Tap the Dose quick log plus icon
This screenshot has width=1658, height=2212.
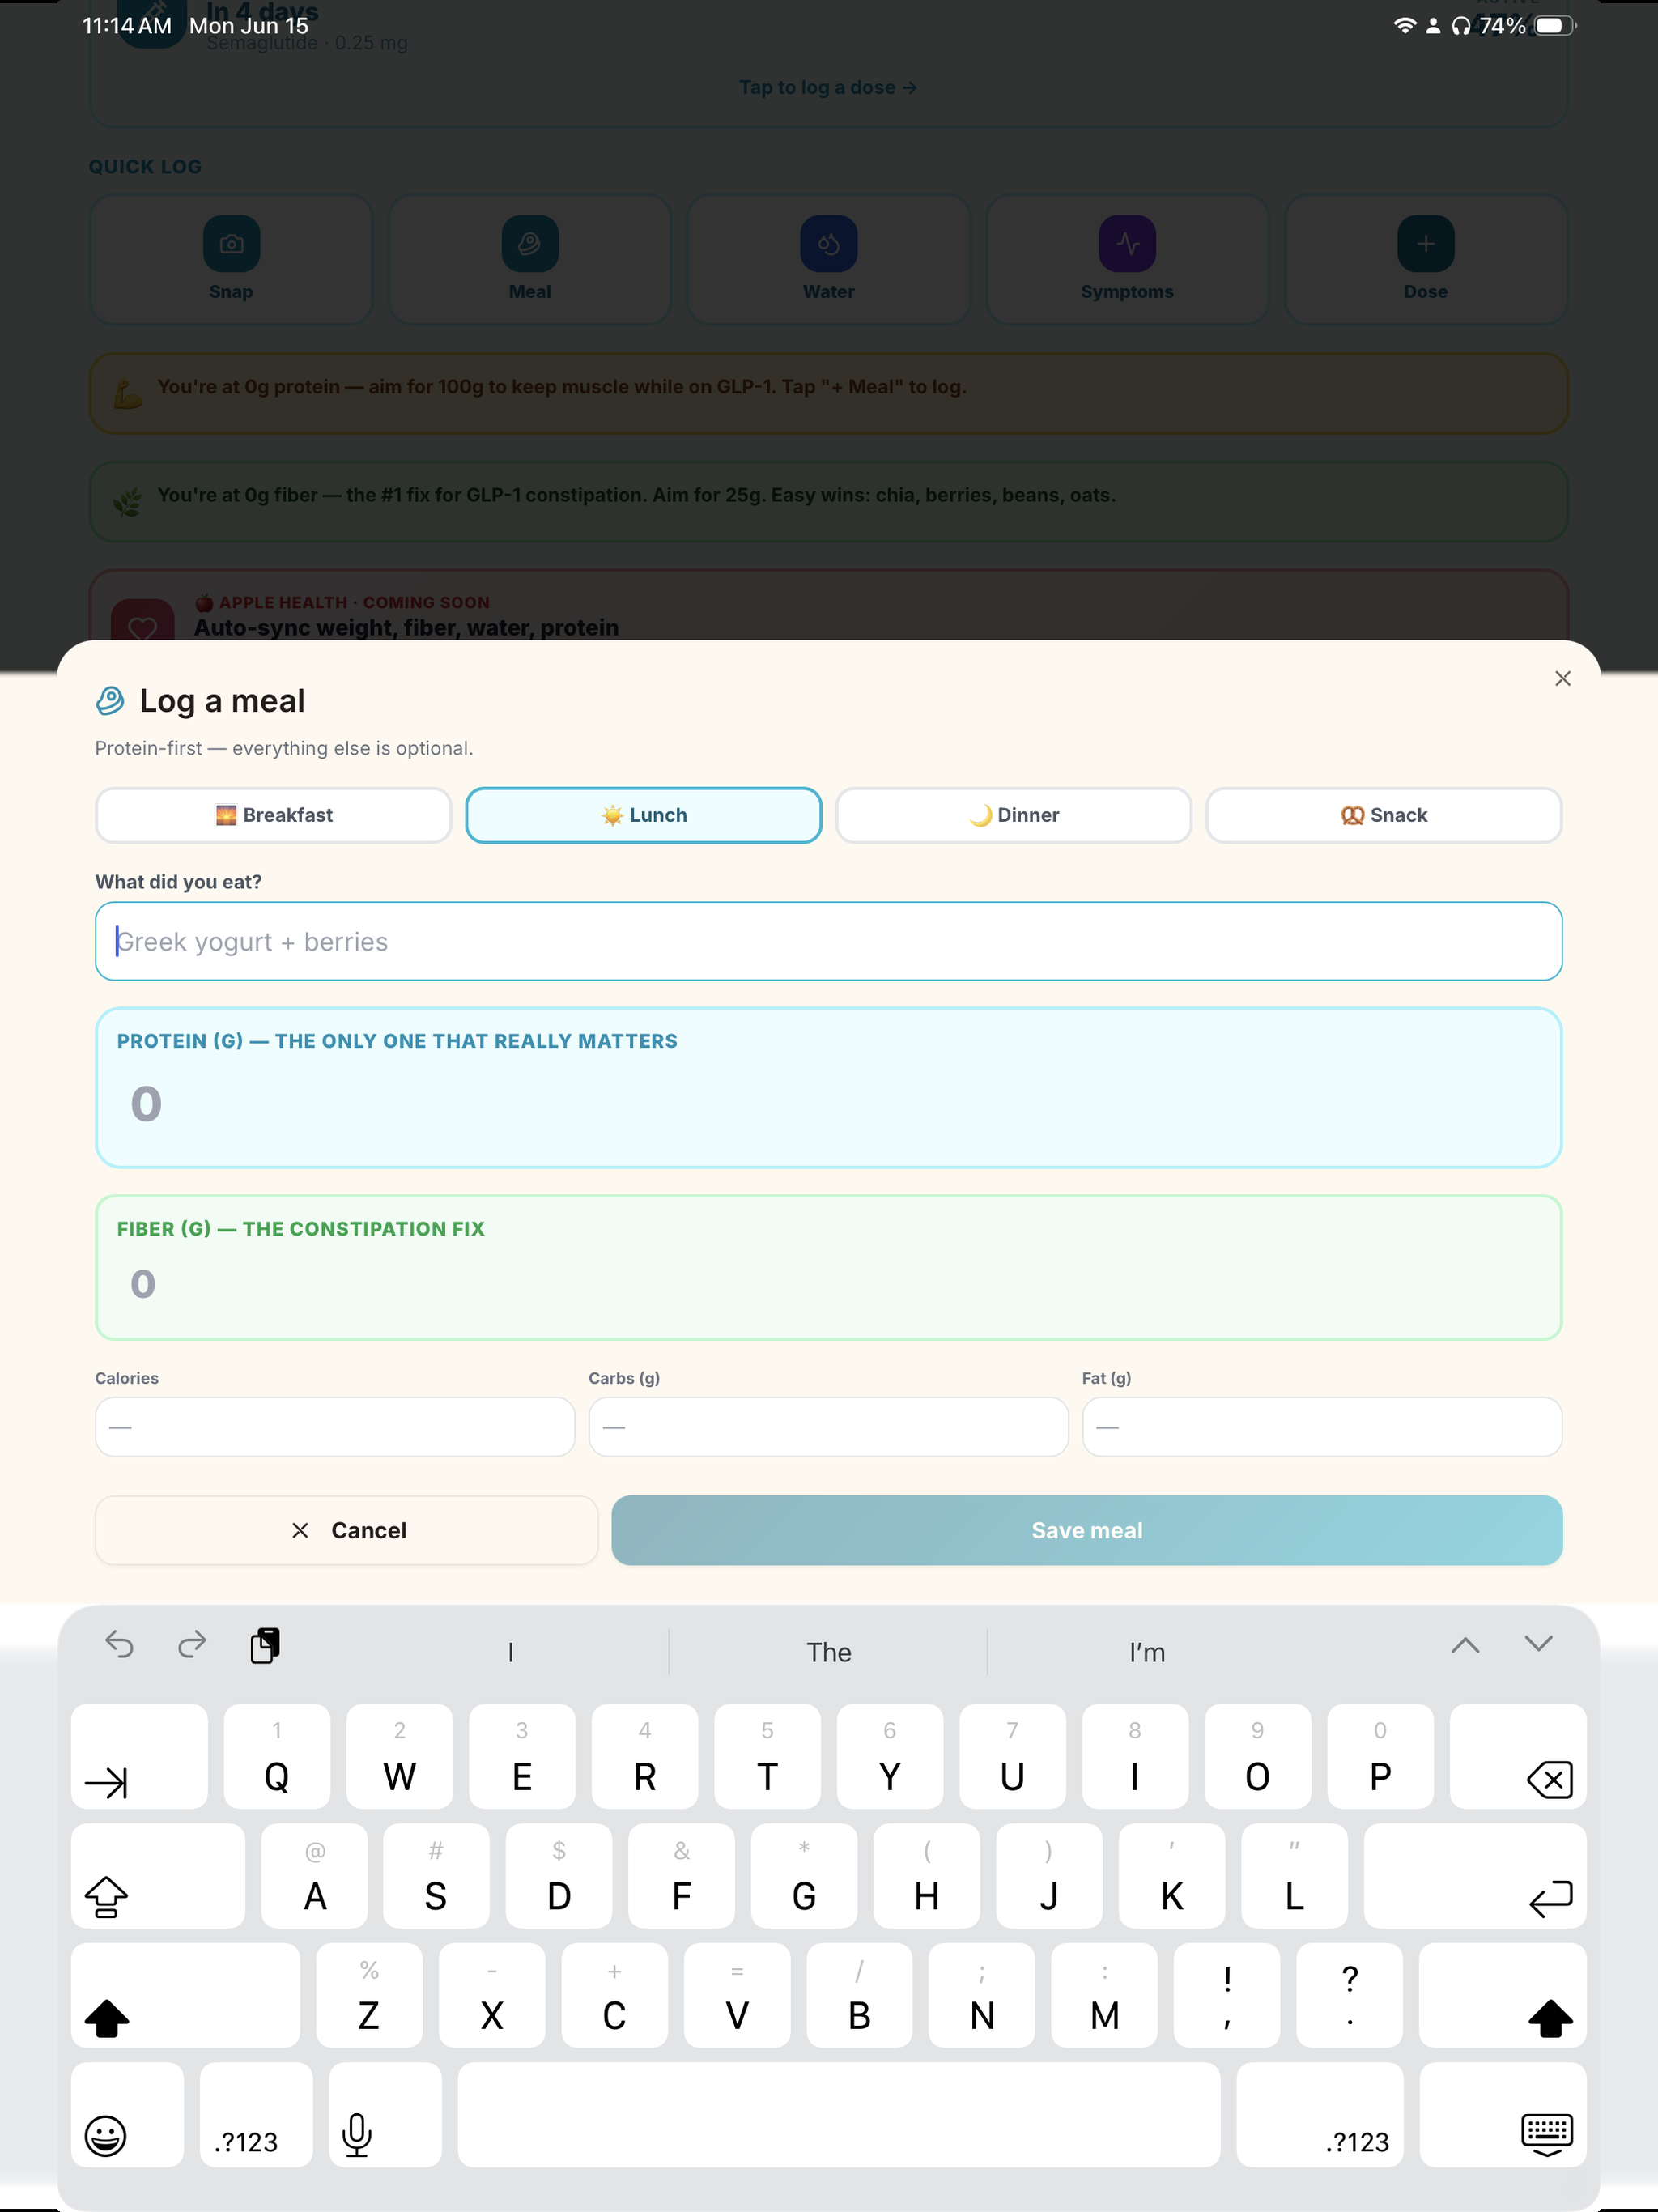1425,243
